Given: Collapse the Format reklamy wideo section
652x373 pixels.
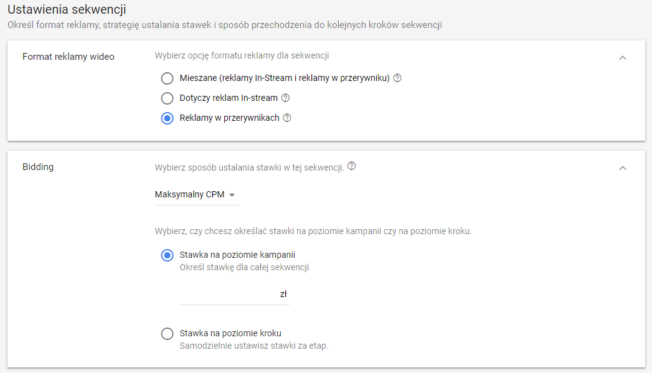Looking at the screenshot, I should [x=623, y=58].
